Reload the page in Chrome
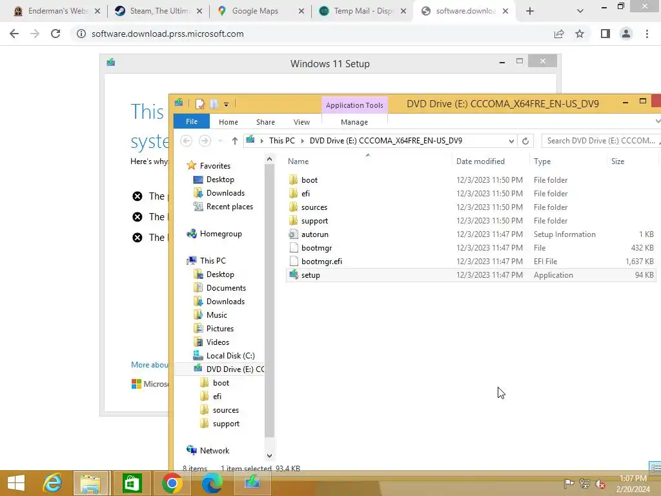This screenshot has width=661, height=496. pyautogui.click(x=56, y=34)
